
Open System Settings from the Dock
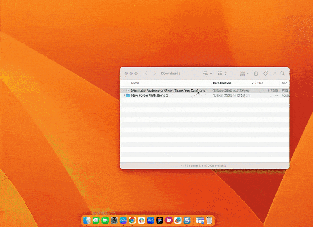click(114, 220)
